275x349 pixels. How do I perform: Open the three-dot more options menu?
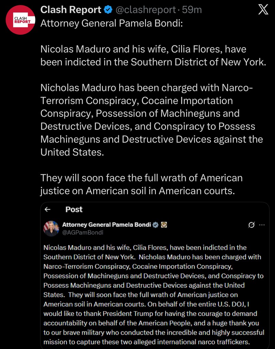coord(262,225)
